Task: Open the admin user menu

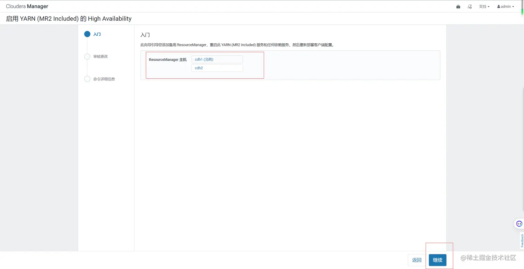Action: [506, 7]
